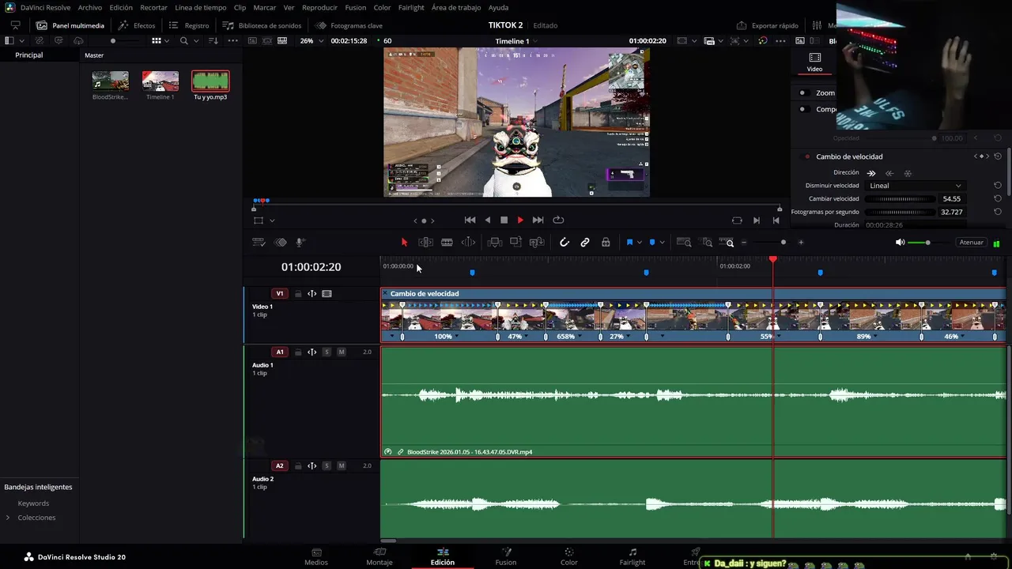The image size is (1012, 569).
Task: Open the Fusion menu in menu bar
Action: coord(356,7)
